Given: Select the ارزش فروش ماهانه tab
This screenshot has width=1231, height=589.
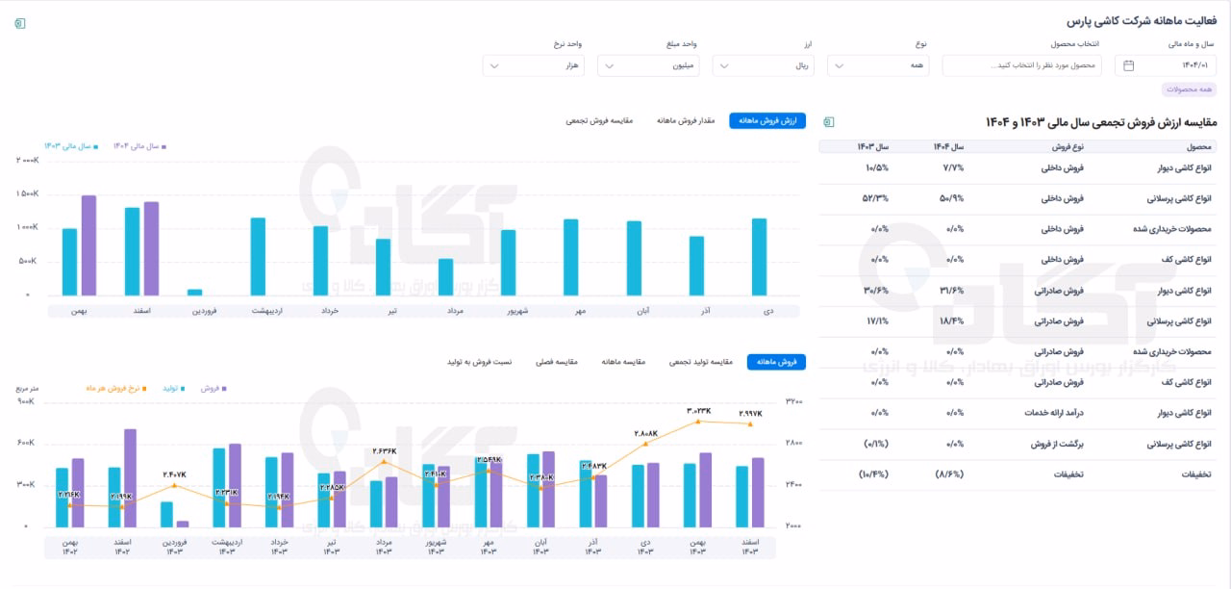Looking at the screenshot, I should pos(767,121).
